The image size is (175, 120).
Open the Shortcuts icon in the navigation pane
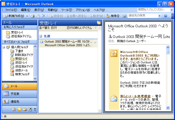click(30, 110)
